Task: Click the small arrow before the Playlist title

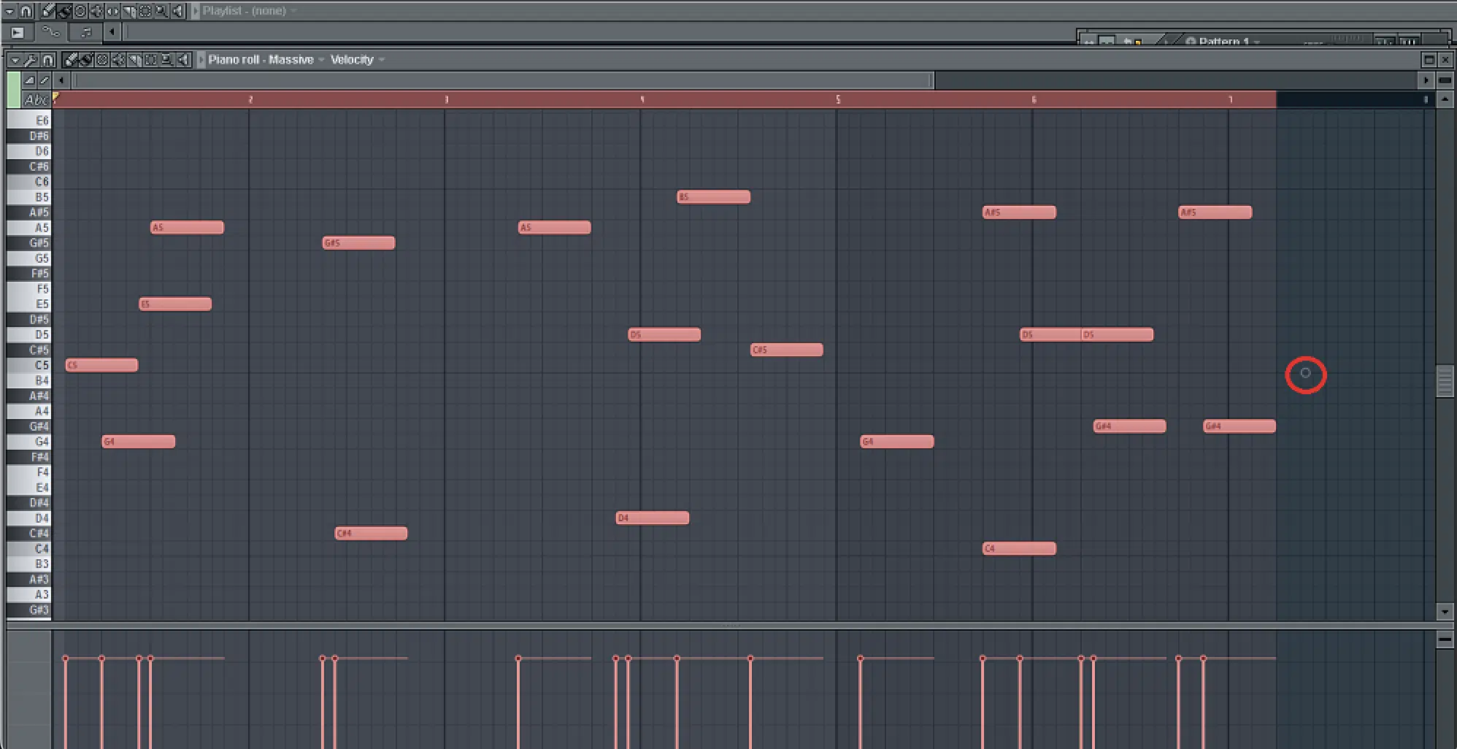Action: tap(196, 11)
